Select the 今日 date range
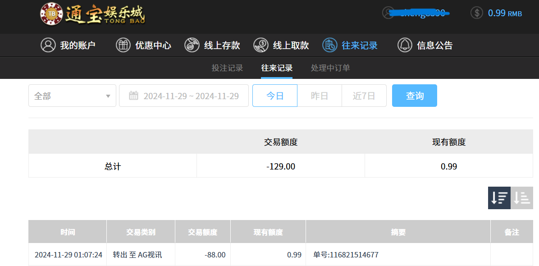 (275, 96)
